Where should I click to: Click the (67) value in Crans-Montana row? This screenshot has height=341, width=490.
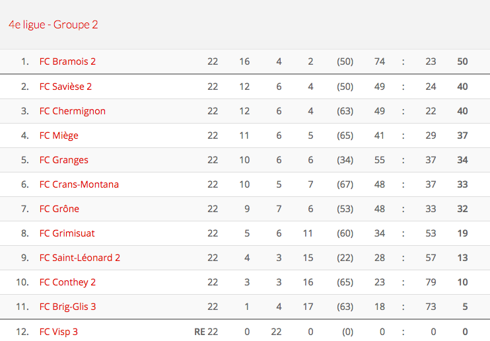pos(345,184)
